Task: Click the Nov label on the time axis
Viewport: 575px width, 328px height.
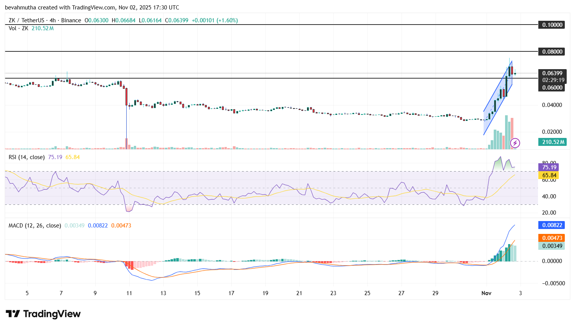Action: (486, 292)
